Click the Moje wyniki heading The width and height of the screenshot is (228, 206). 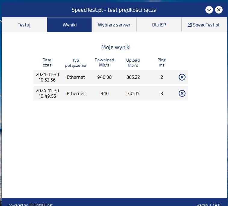[116, 47]
